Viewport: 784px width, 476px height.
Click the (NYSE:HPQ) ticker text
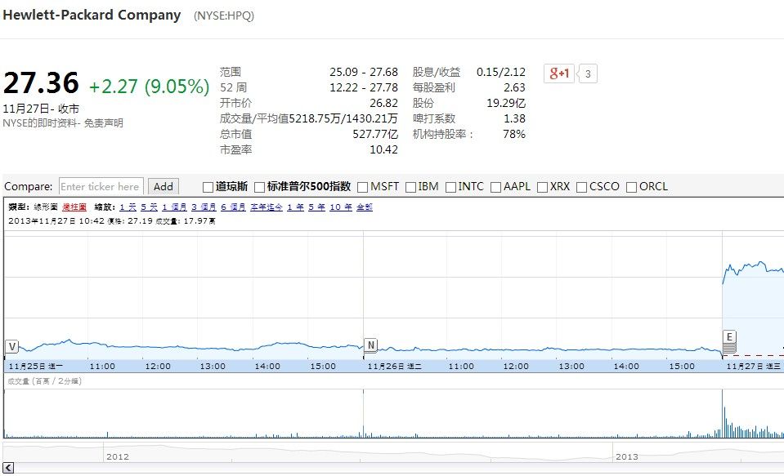click(223, 16)
